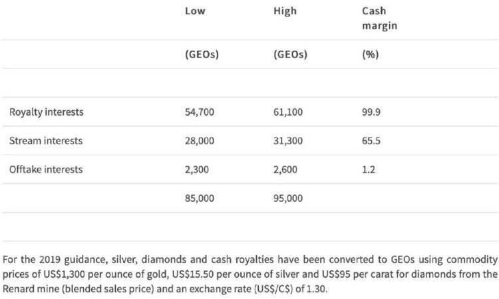Select the 99.9 cash margin value

371,112
